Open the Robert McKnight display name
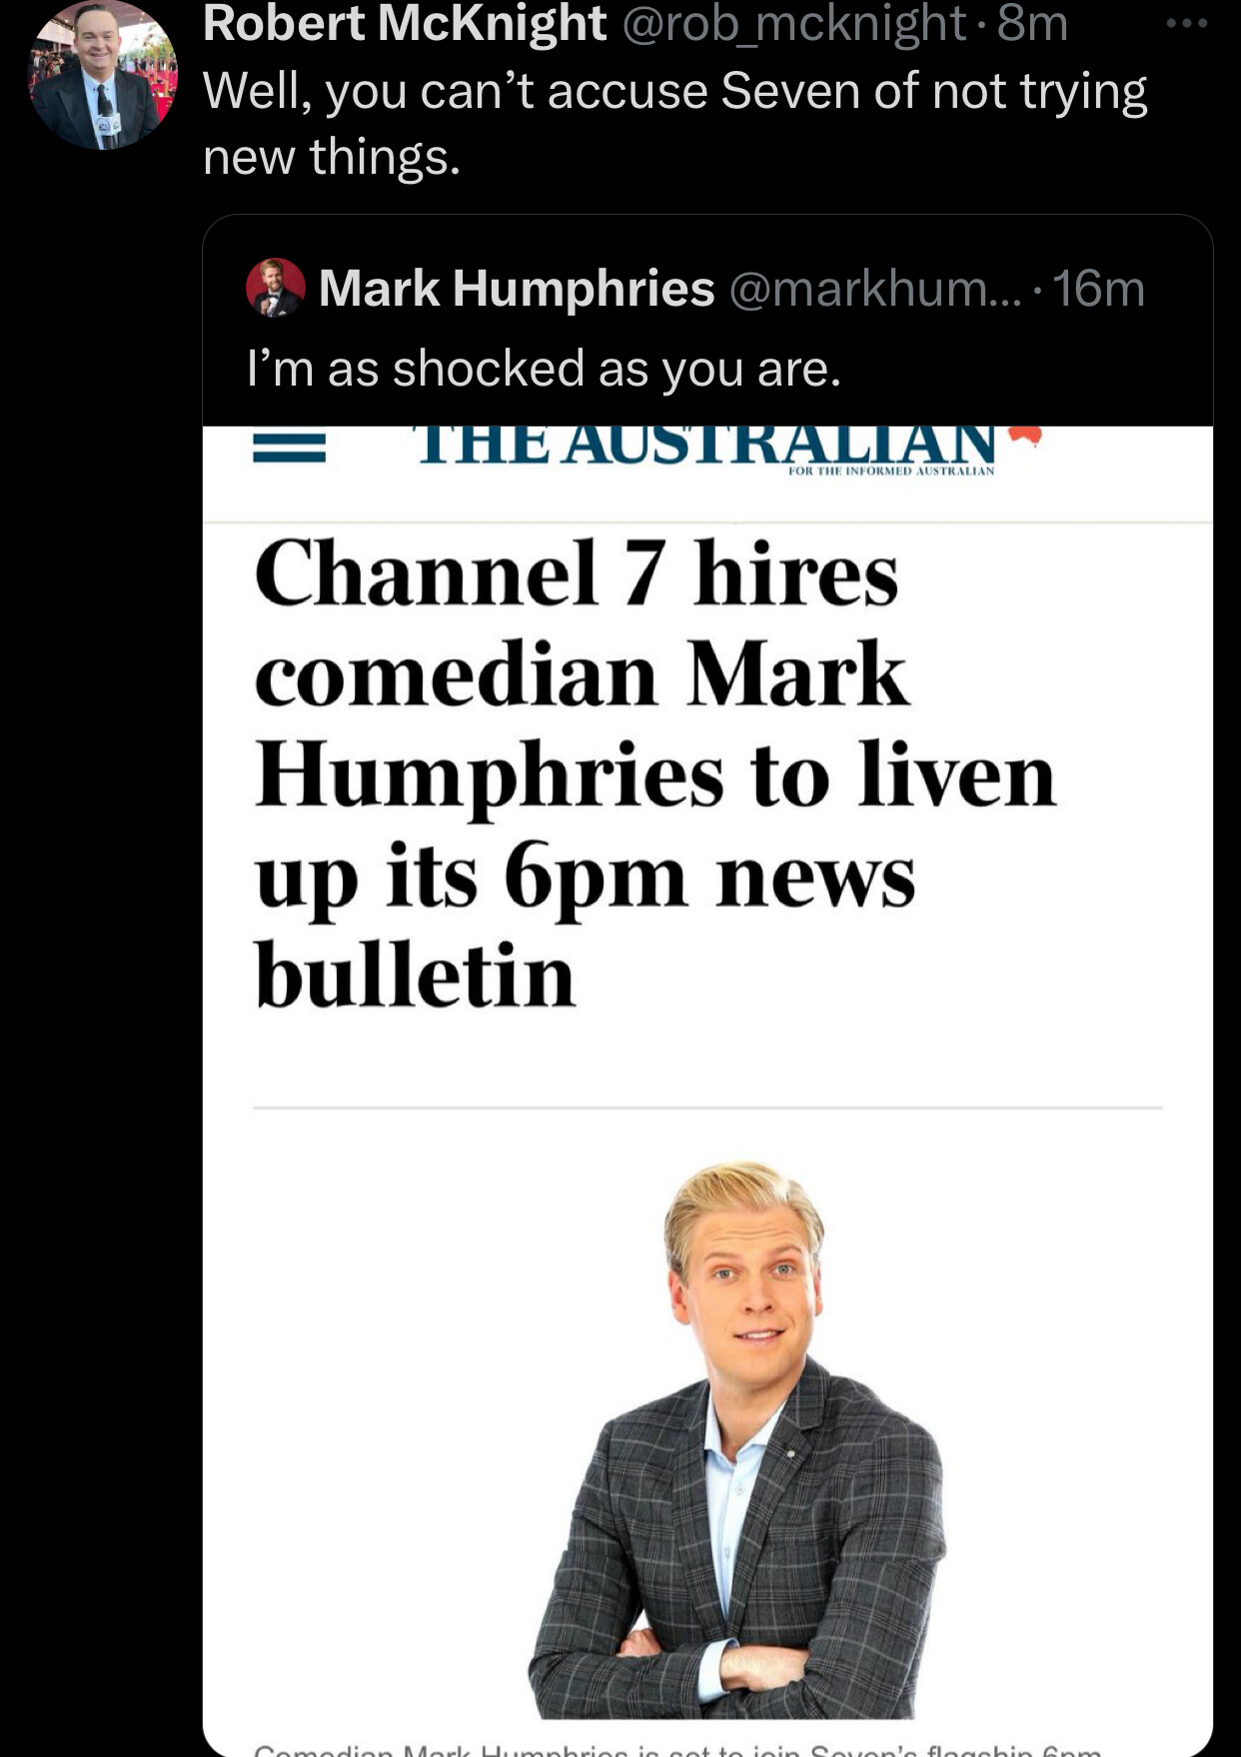Image resolution: width=1241 pixels, height=1757 pixels. pos(405,23)
